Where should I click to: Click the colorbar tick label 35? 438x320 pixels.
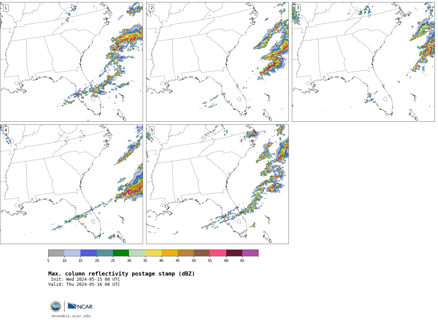[145, 261]
